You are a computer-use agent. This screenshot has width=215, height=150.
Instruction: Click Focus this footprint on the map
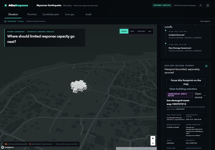(x=186, y=82)
